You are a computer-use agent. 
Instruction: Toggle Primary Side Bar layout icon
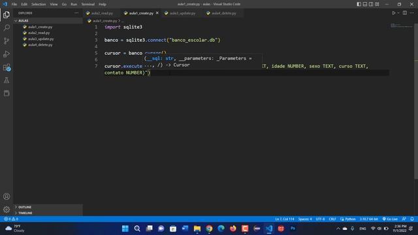(359, 4)
